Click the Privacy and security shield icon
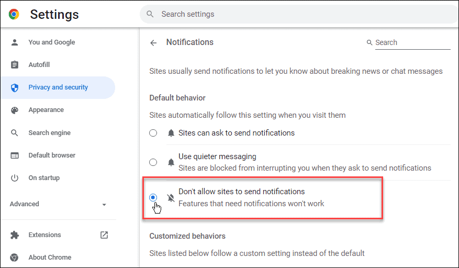This screenshot has width=459, height=268. coord(14,87)
